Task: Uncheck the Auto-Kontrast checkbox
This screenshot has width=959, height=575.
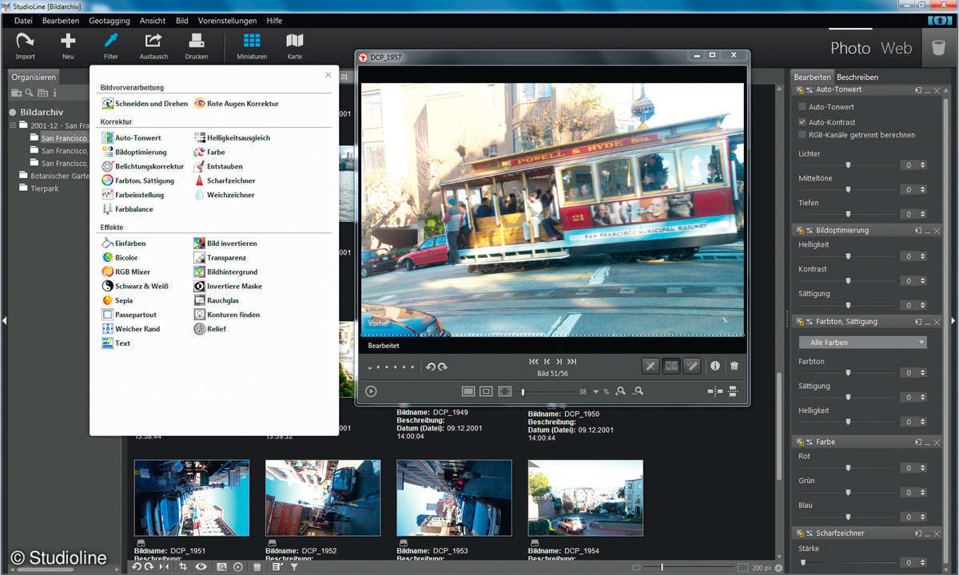Action: 802,122
